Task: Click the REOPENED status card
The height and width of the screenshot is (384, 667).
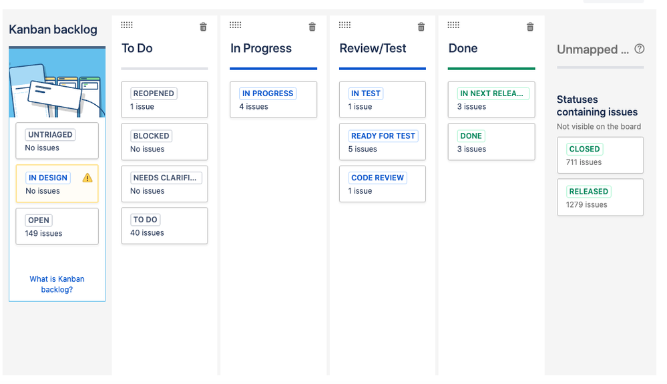Action: coord(165,100)
